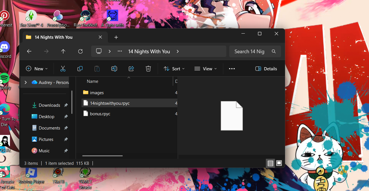Open The Sims 4 desktop shortcut
This screenshot has width=369, height=191.
tap(31, 19)
